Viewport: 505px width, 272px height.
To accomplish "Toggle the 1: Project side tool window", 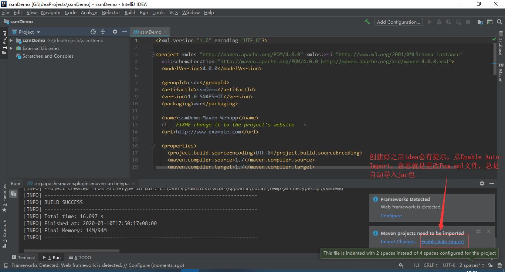I will point(4,42).
